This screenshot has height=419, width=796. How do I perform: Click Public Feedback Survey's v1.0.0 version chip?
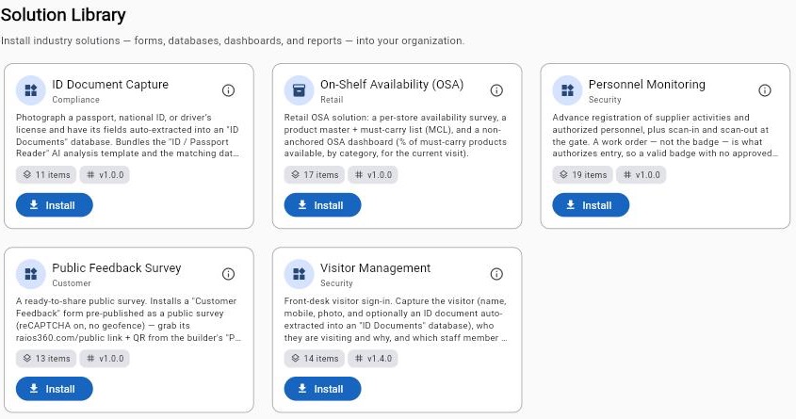pyautogui.click(x=105, y=358)
